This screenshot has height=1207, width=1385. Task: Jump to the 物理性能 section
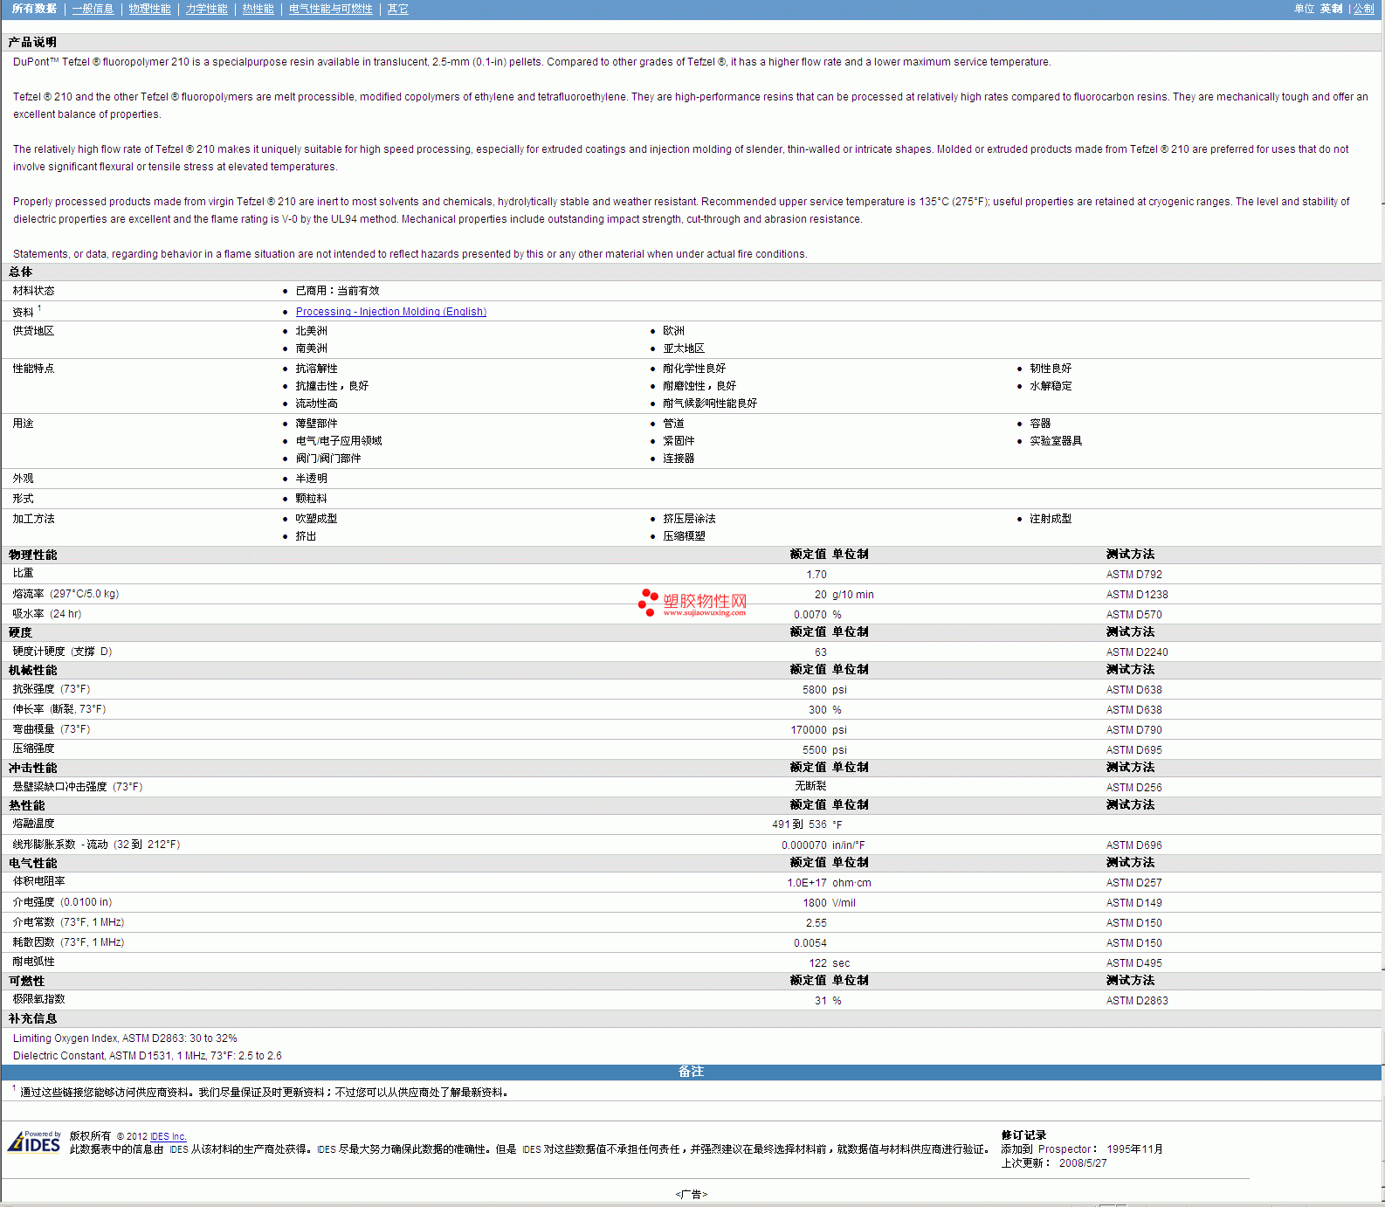pyautogui.click(x=149, y=9)
